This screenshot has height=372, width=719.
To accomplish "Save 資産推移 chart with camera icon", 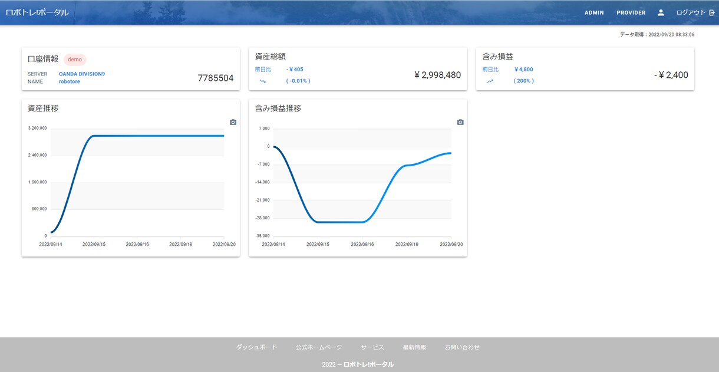I will 233,122.
